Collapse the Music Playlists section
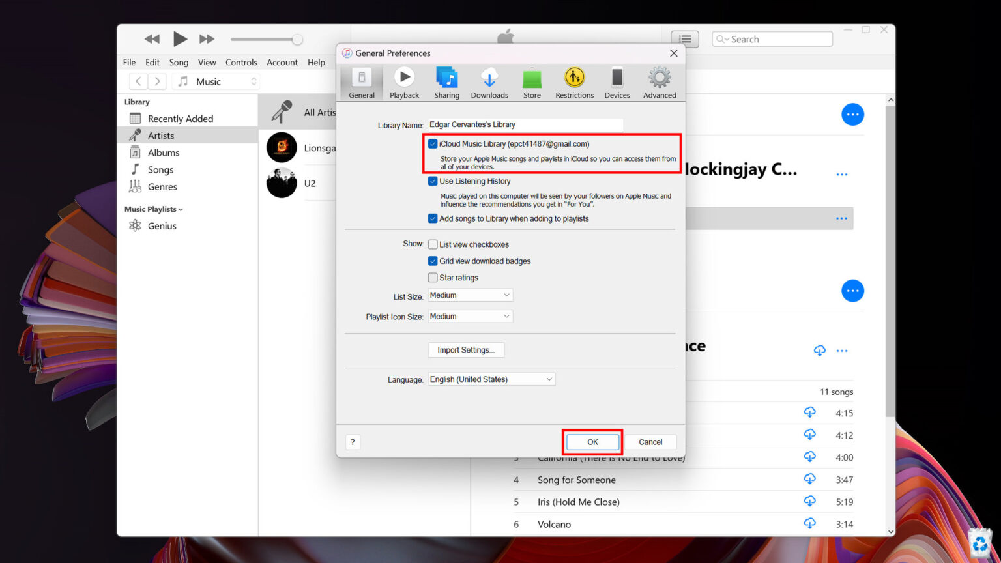Screen dimensions: 1001x563 181,209
